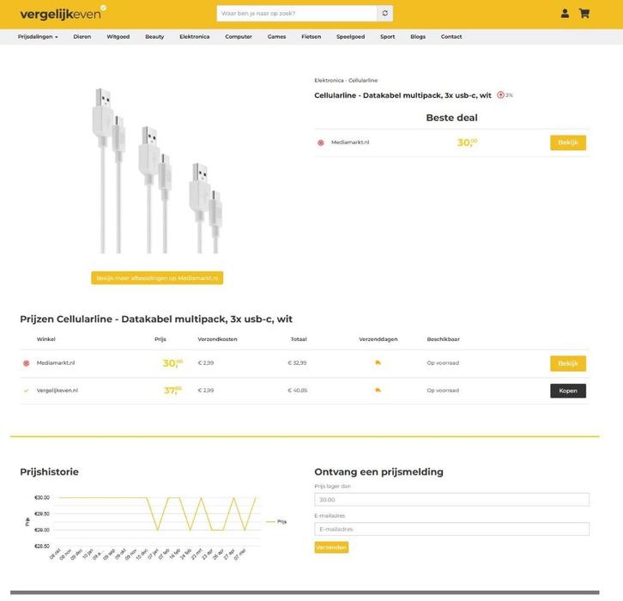Focus the 'Waar ben je naar op zoek?' search field

tap(297, 13)
